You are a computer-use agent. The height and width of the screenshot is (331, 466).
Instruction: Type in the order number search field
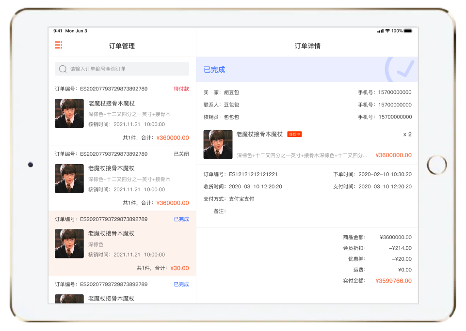click(126, 69)
